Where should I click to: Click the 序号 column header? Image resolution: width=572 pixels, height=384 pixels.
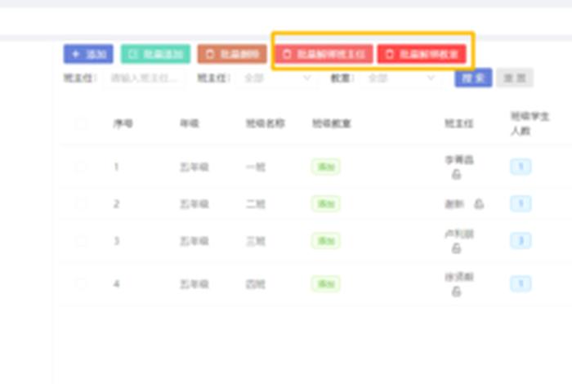tap(123, 124)
